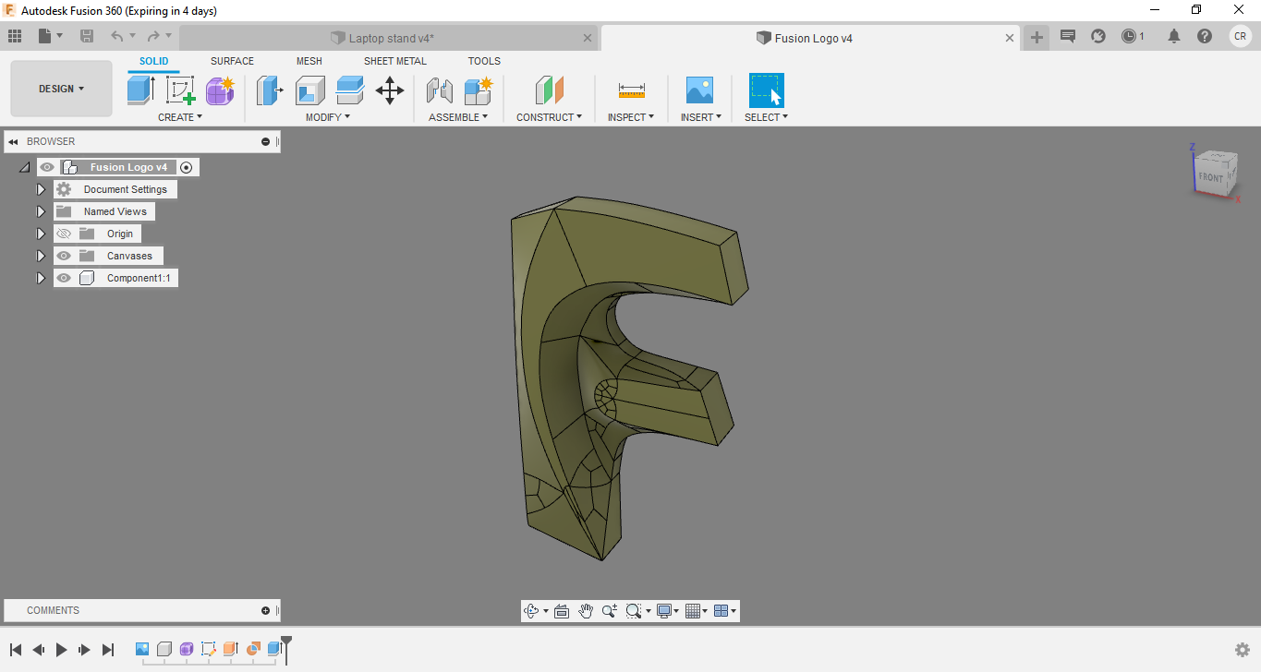This screenshot has width=1261, height=672.
Task: Hide Component1:1 with its eye icon
Action: point(64,277)
